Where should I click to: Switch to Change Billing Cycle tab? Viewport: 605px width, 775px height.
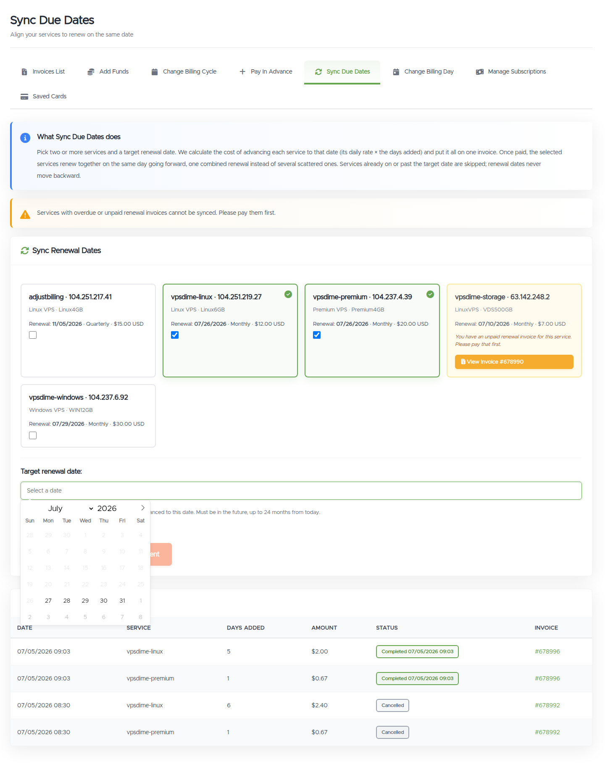pos(184,72)
